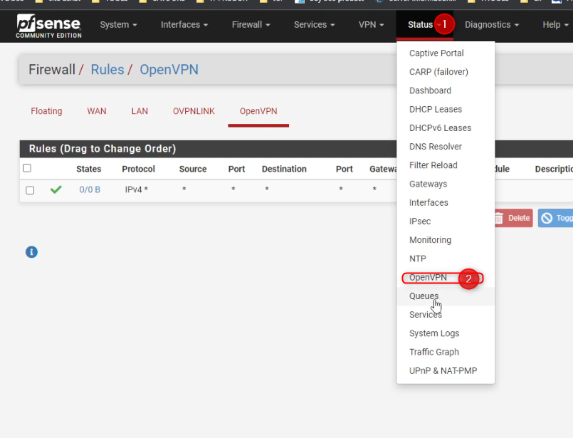Click the blue info icon below rules
This screenshot has height=438, width=573.
(x=31, y=251)
